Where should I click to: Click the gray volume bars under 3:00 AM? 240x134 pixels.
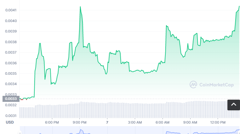tap(135, 110)
